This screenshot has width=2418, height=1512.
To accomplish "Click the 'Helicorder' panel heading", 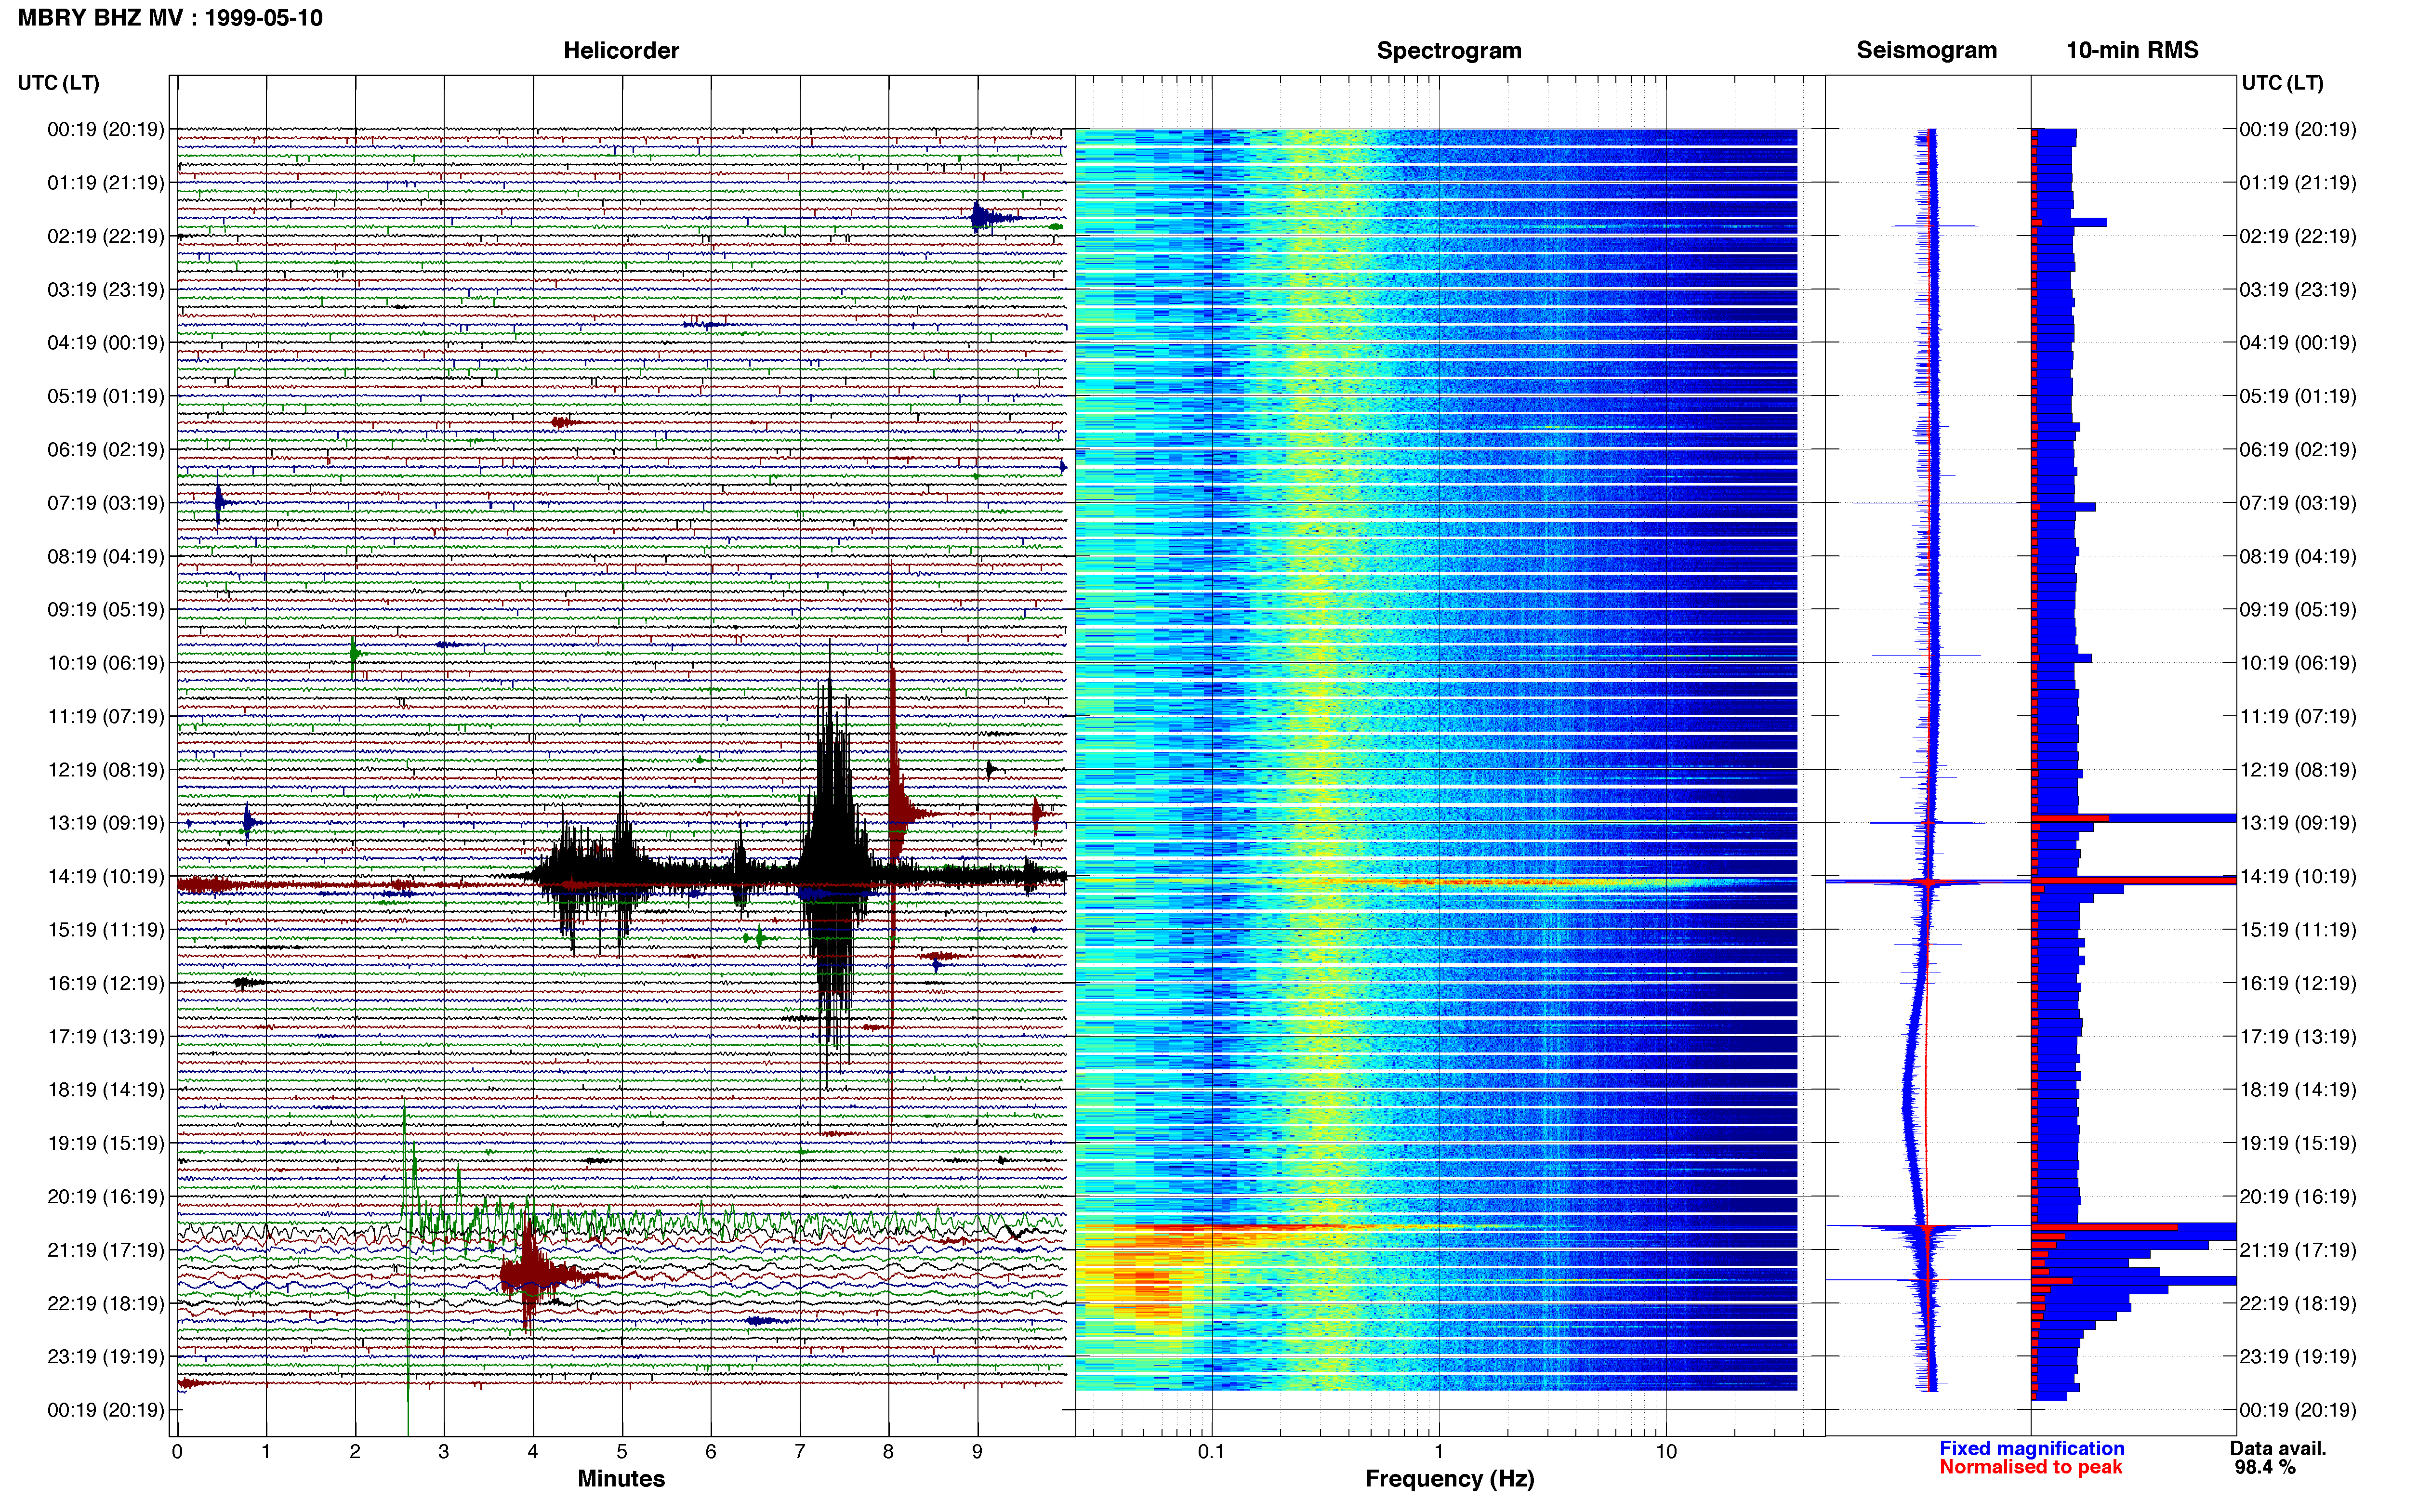I will [621, 50].
